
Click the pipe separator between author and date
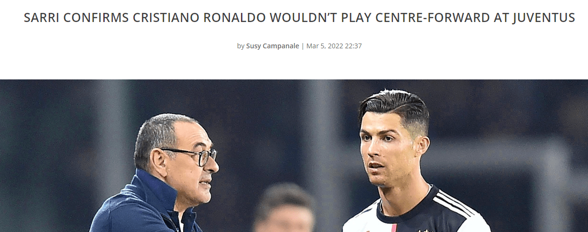coord(303,46)
